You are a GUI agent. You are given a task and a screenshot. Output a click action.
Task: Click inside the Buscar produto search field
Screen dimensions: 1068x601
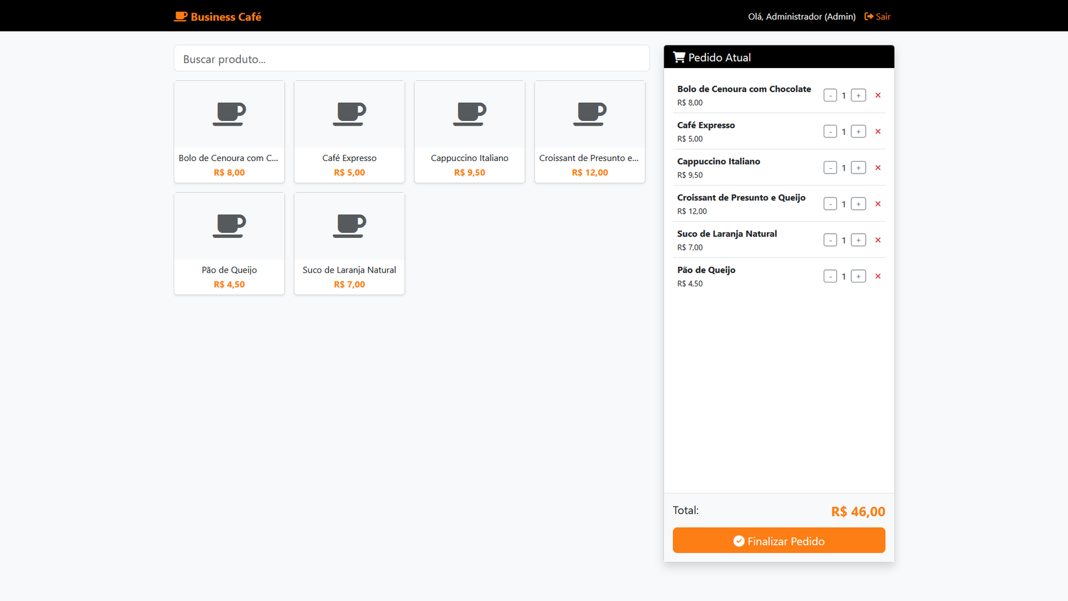point(411,59)
